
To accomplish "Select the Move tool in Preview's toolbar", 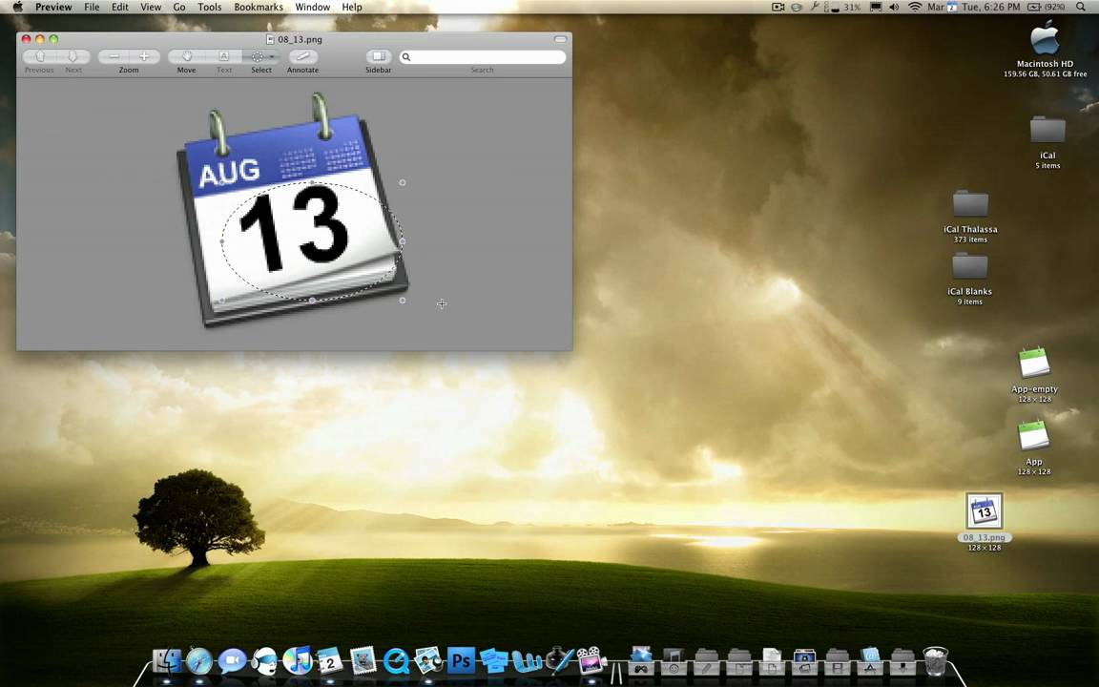I will pos(186,56).
